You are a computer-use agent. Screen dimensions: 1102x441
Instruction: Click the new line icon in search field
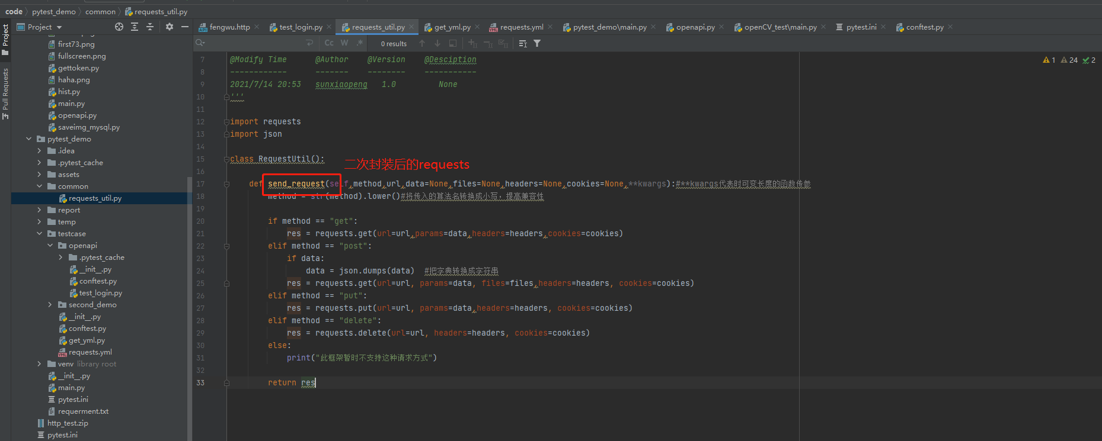point(309,43)
